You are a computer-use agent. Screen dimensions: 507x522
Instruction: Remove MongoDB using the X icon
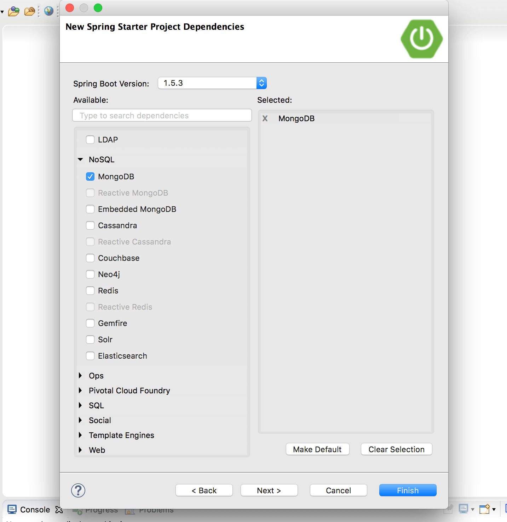[265, 118]
